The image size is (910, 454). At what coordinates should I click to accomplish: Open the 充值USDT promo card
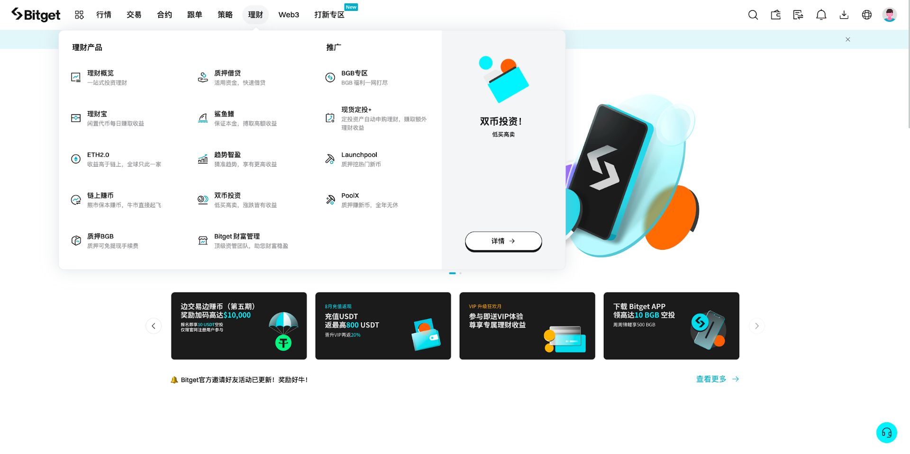pyautogui.click(x=383, y=326)
